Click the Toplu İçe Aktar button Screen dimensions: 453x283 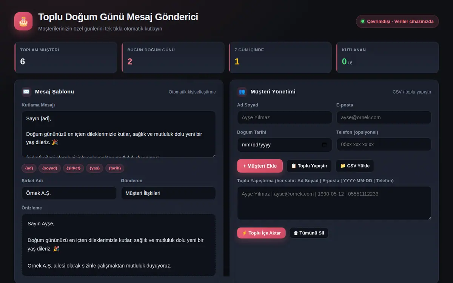click(x=261, y=233)
